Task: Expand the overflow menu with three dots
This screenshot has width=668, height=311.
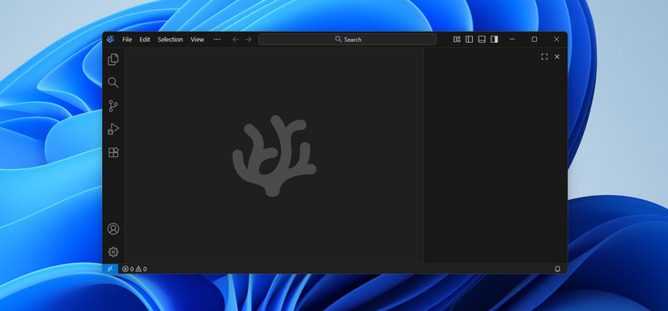Action: (217, 39)
